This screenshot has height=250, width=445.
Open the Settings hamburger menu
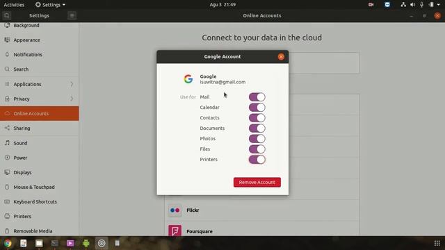[x=72, y=15]
